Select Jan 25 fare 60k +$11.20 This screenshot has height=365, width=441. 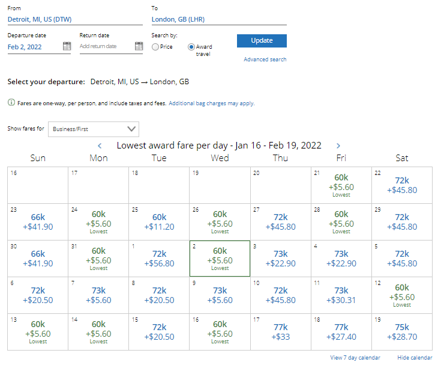[x=159, y=222]
